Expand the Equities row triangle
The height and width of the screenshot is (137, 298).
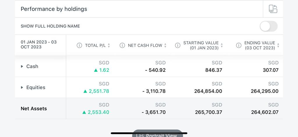coord(22,87)
